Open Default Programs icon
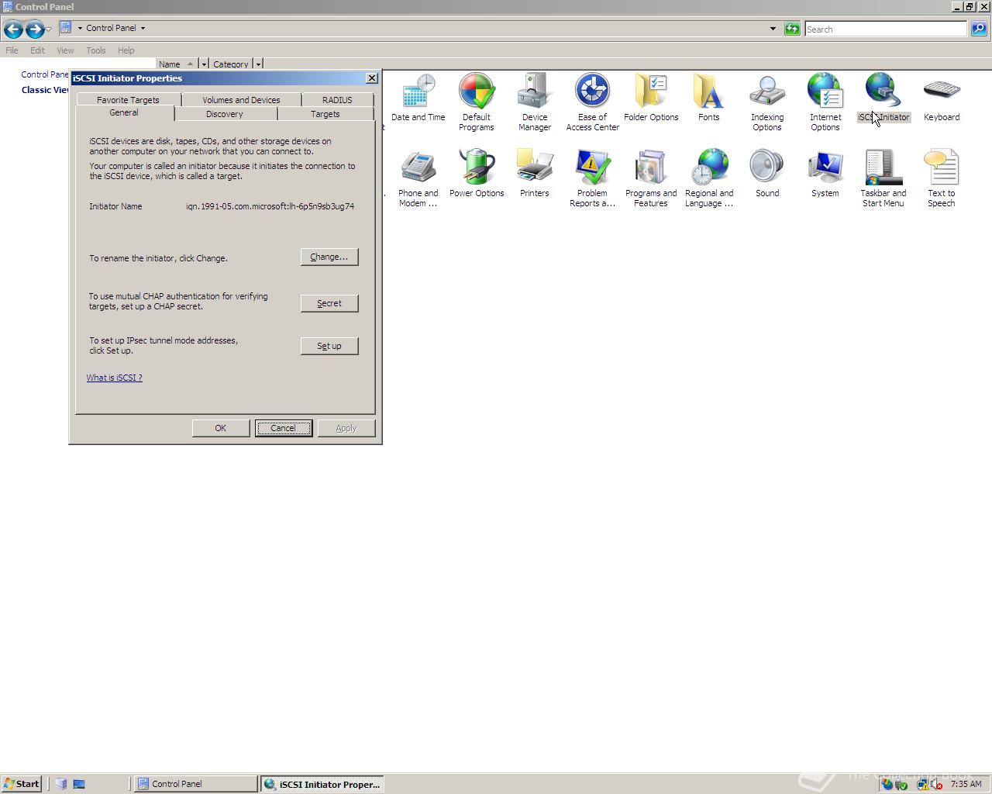Viewport: 992px width, 794px height. pyautogui.click(x=477, y=102)
